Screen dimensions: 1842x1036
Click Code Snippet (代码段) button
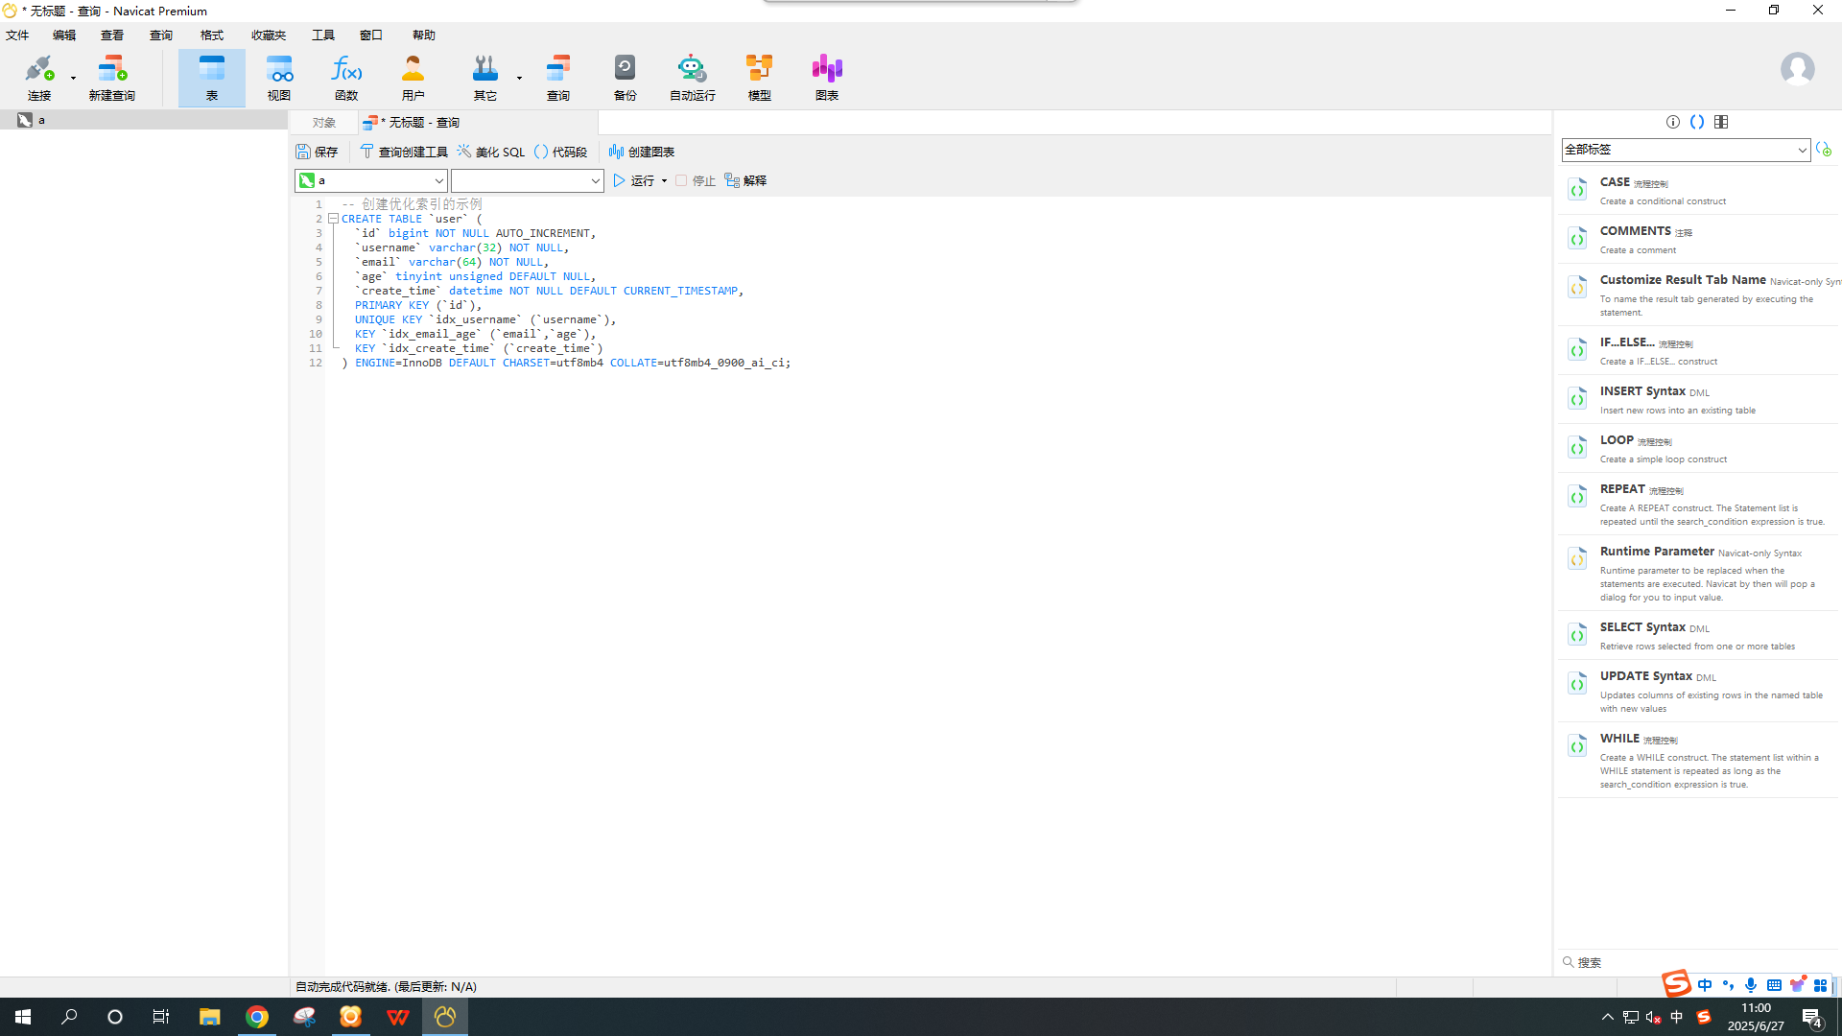tap(560, 152)
